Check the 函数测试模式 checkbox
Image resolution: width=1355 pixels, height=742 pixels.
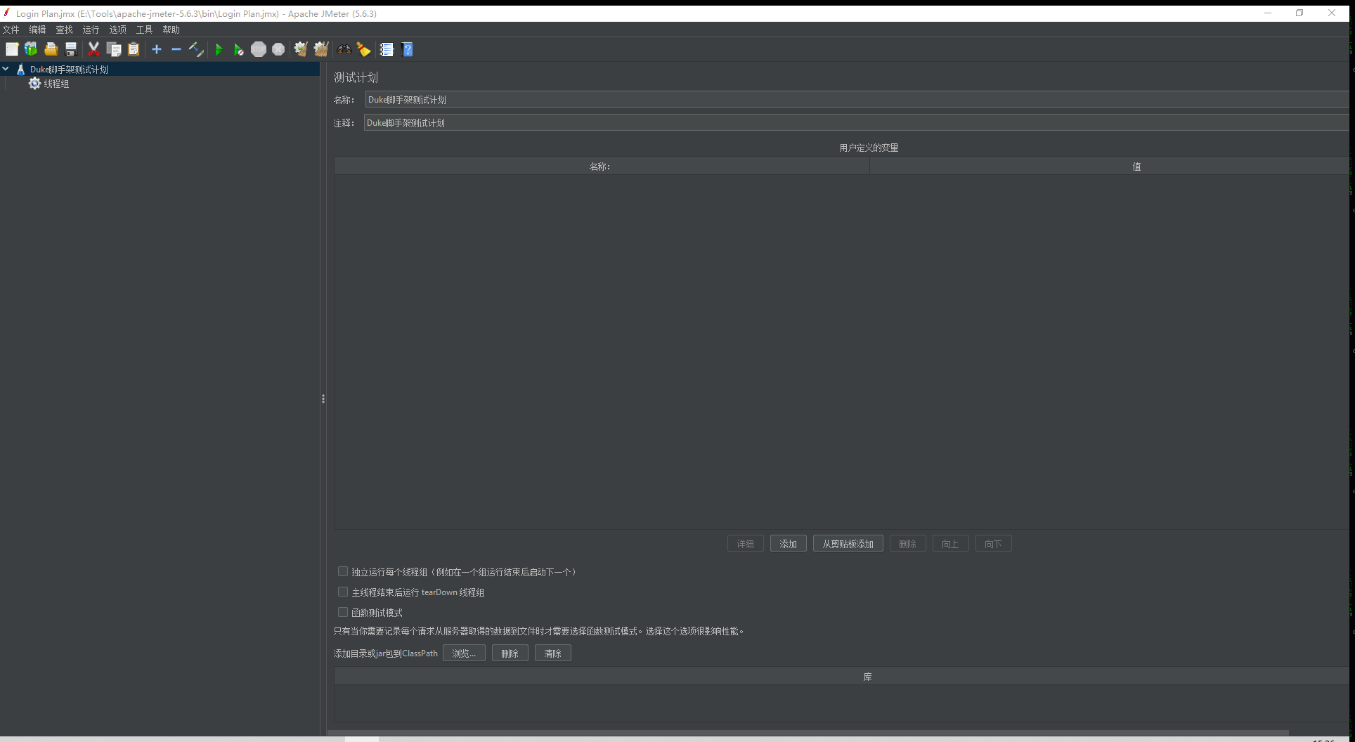coord(343,613)
